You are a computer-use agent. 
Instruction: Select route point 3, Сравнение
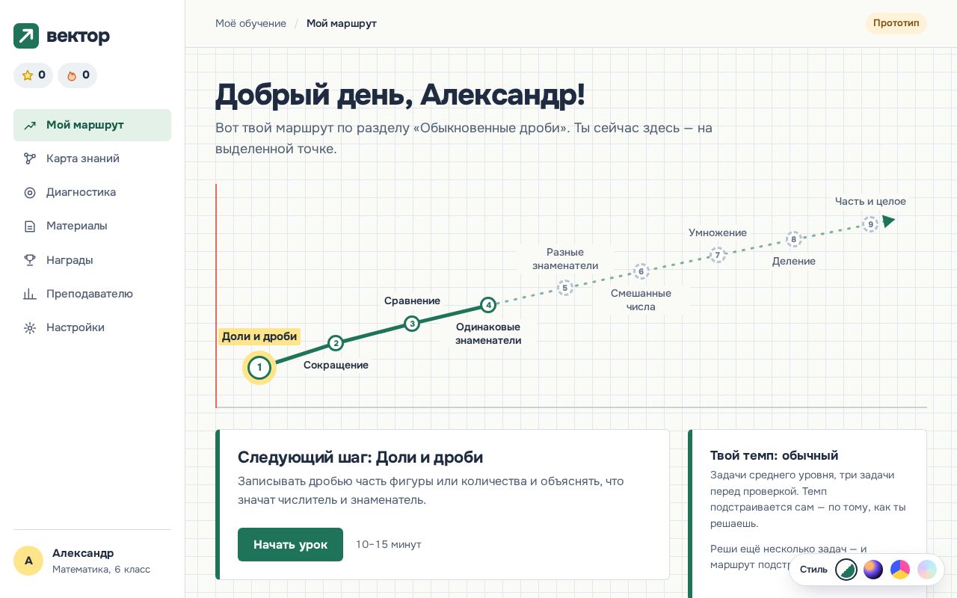(x=412, y=324)
